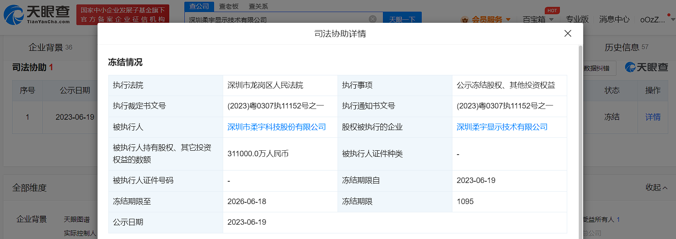Screen dimensions: 676x239
Task: Click the 详情 link in the table row
Action: [x=653, y=117]
